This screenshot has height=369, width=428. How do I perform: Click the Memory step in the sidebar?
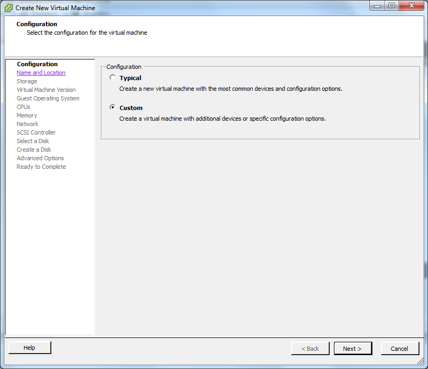[x=27, y=115]
